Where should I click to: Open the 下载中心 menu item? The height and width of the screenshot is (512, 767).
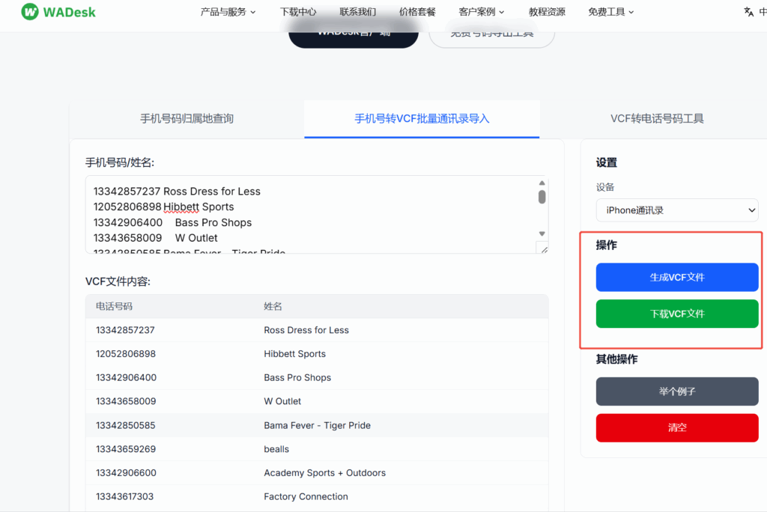tap(297, 11)
